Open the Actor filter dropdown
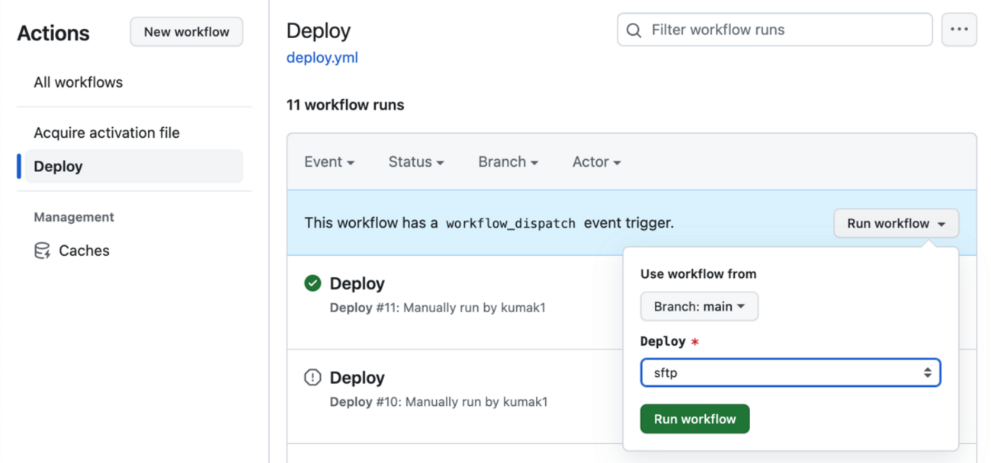Viewport: 991px width, 463px height. coord(596,162)
